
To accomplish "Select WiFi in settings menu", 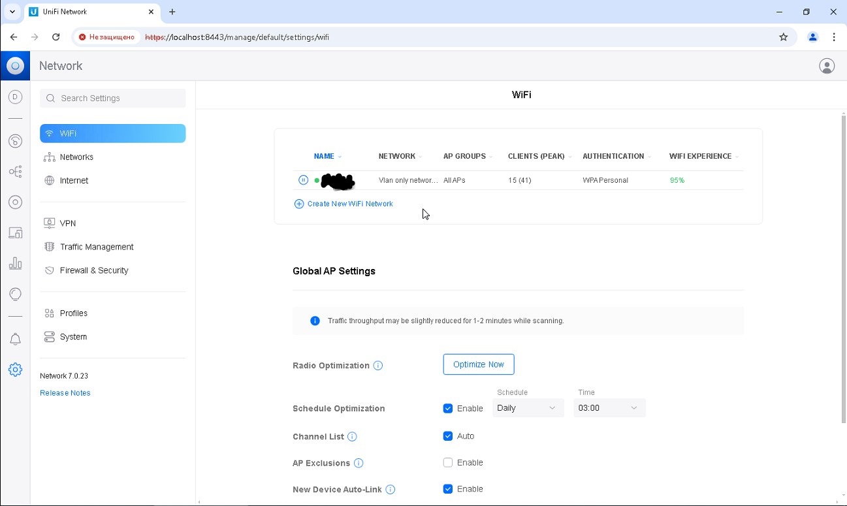I will pos(113,133).
